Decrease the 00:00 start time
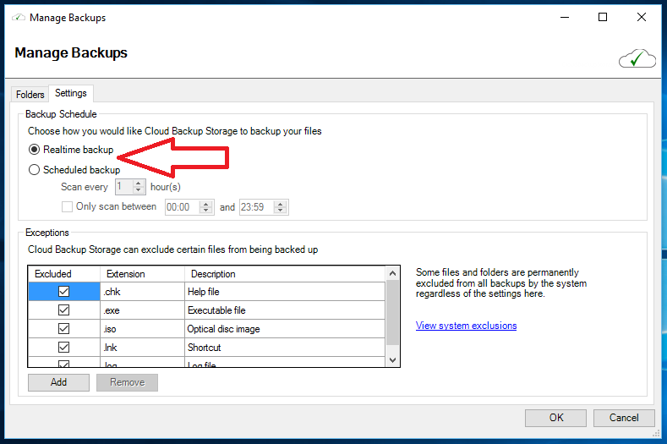Viewport: 667px width, 444px height. click(x=206, y=211)
